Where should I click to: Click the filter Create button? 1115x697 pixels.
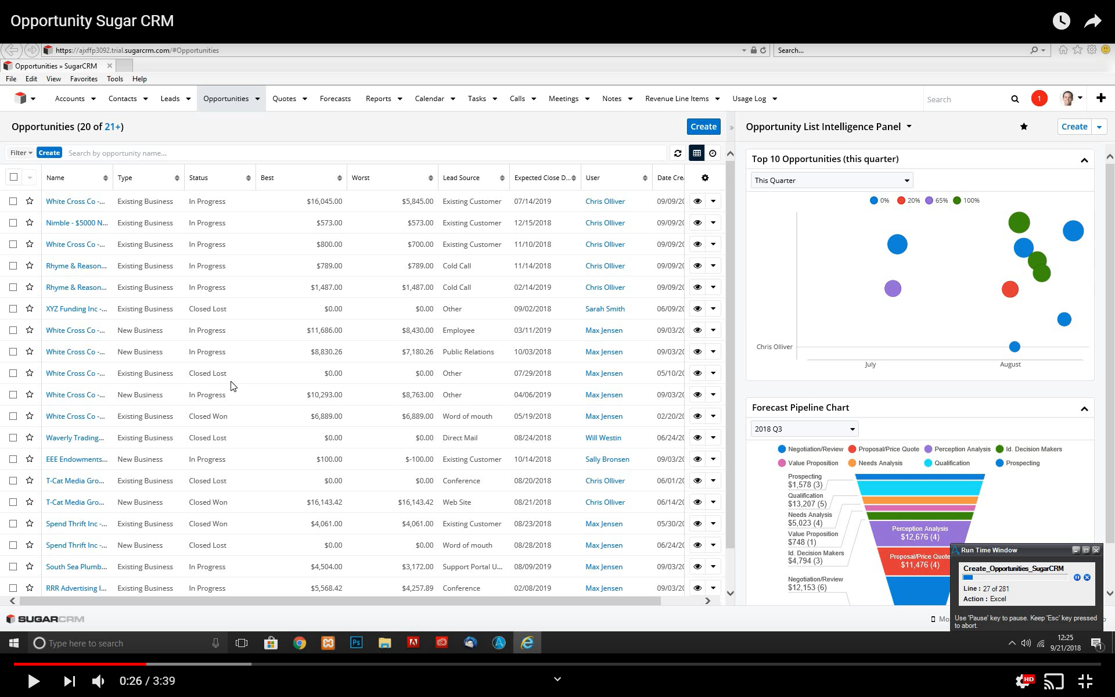point(49,153)
